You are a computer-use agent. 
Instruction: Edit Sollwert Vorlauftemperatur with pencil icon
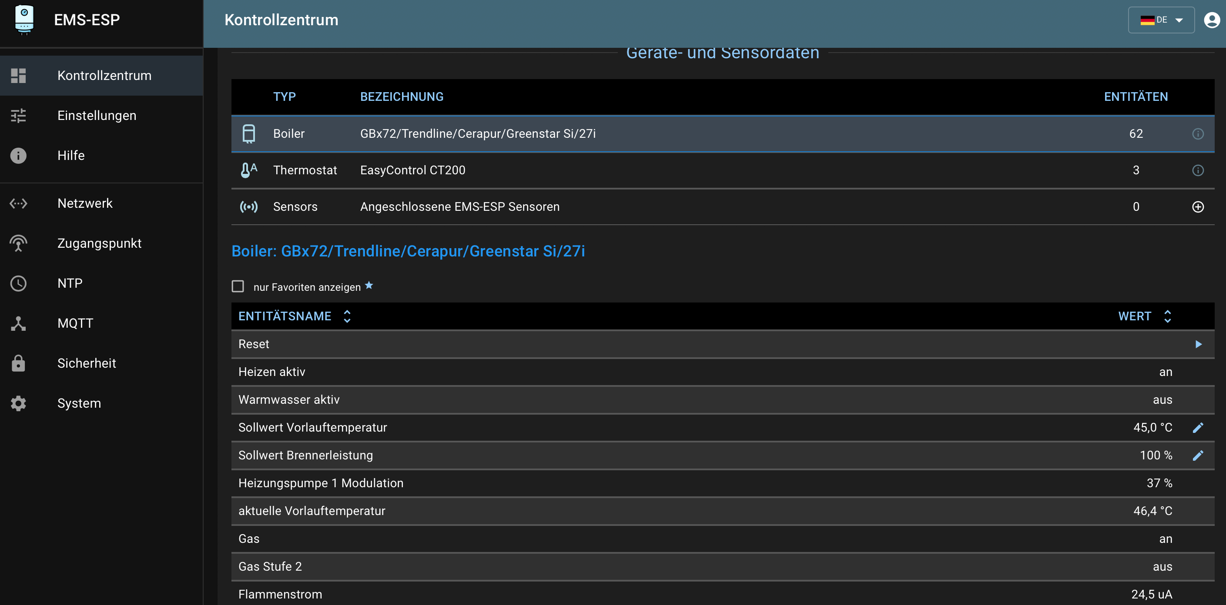[1197, 428]
